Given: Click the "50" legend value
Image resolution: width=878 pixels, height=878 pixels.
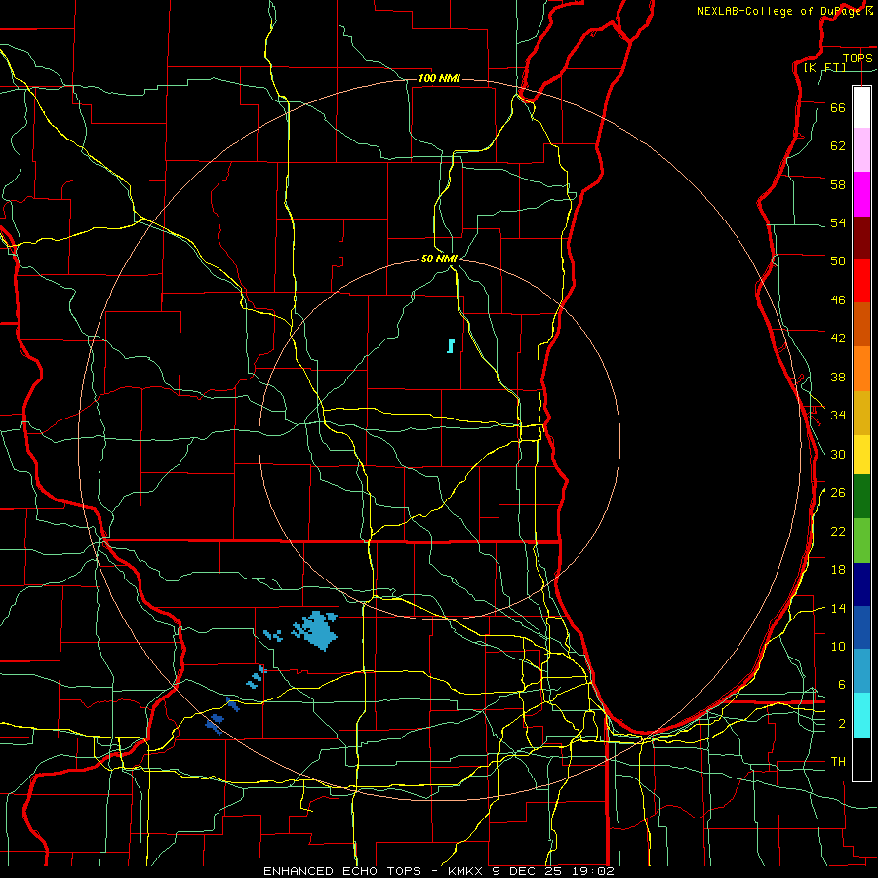Looking at the screenshot, I should click(x=838, y=260).
